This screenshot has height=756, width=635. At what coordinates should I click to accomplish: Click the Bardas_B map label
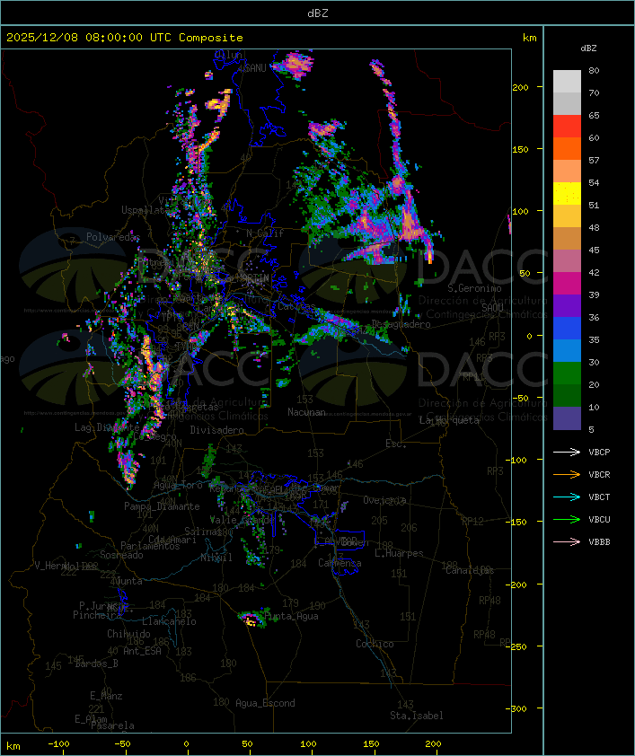pyautogui.click(x=96, y=664)
